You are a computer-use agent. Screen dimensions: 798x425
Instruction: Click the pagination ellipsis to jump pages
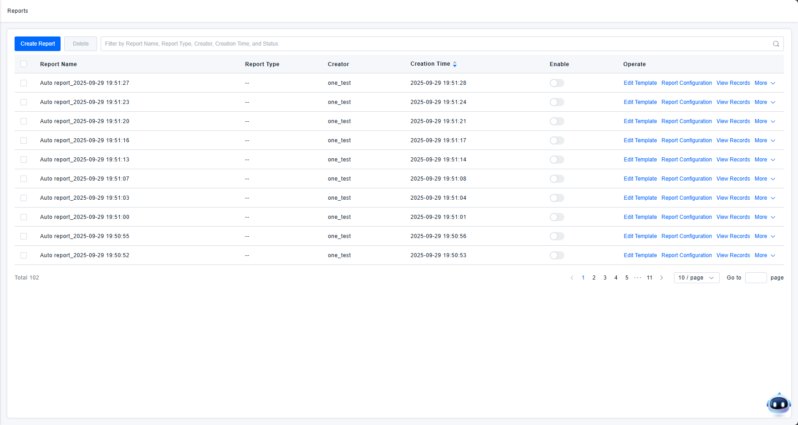[x=638, y=278]
